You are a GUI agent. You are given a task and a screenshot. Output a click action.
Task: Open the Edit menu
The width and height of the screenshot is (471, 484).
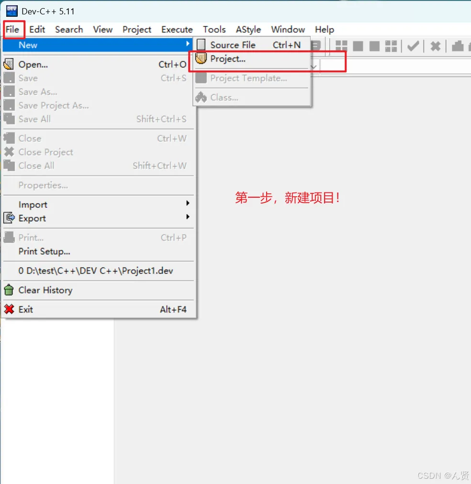[37, 29]
